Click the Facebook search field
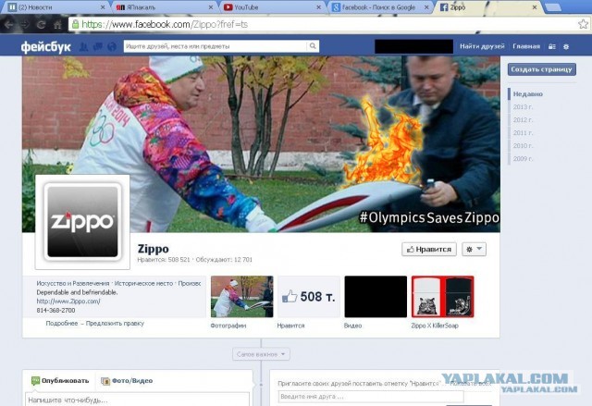This screenshot has width=592, height=406. point(216,46)
